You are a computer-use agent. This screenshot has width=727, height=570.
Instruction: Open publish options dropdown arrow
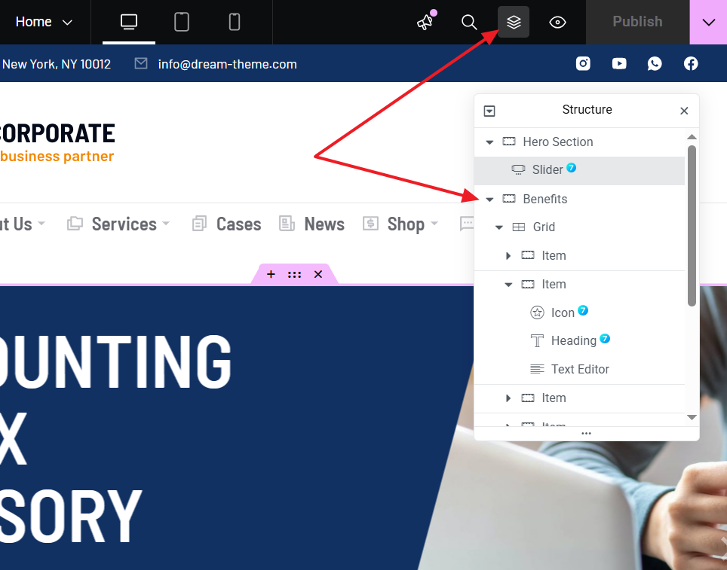[x=708, y=22]
